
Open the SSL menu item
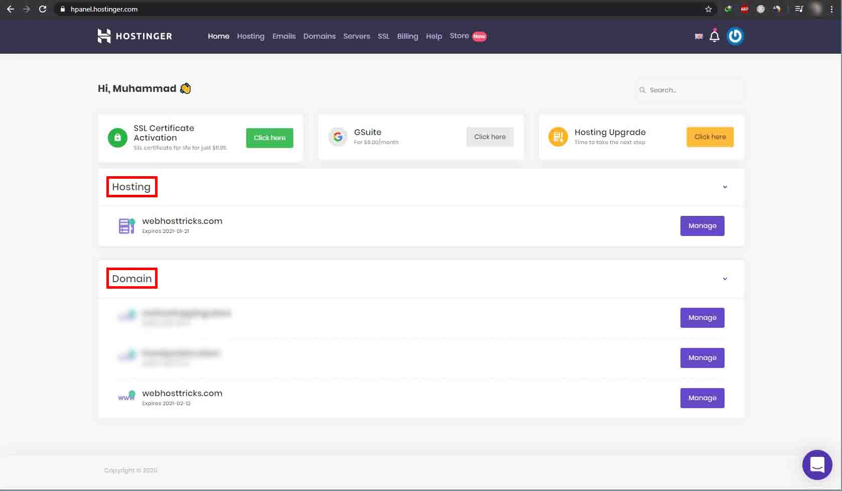point(383,36)
